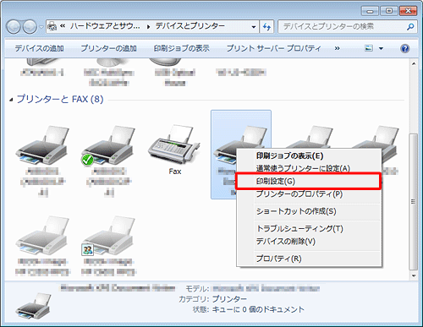Choose プリンターのプロパティ(P) in context menu
Viewport: 423px width, 327px height.
309,194
